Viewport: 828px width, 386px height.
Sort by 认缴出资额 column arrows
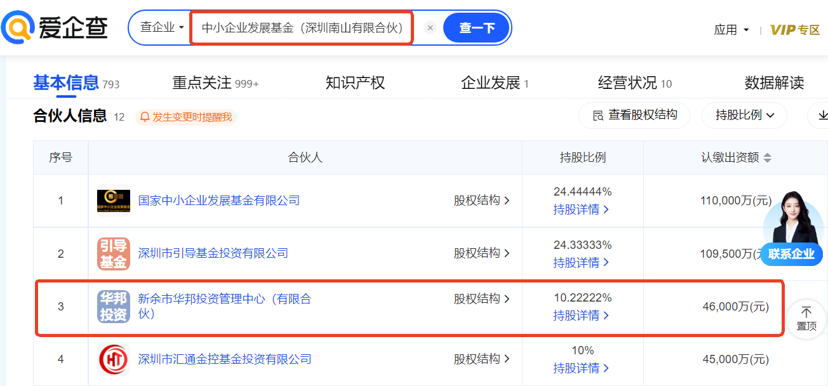(768, 158)
